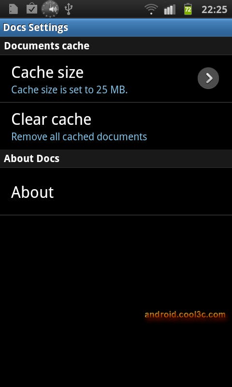Click the android.cool3c.com watermark link
The height and width of the screenshot is (387, 232).
coord(185,315)
